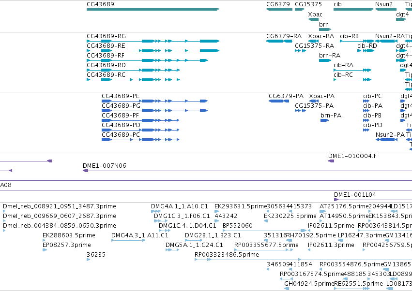Select the Nsun2 gene feature

coord(386,9)
